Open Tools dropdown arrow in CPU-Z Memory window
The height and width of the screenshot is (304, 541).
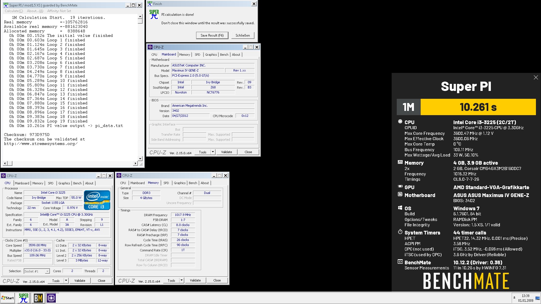pos(182,280)
